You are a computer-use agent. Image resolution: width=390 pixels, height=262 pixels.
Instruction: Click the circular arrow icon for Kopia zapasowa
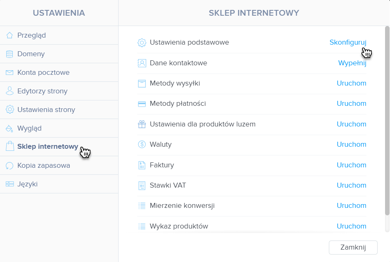tap(10, 165)
